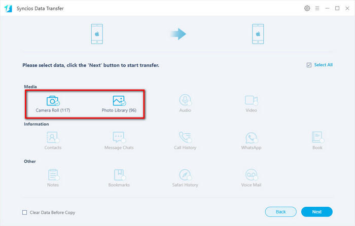Screen dimensions: 355x226
Task: Select the Voice Mail icon
Action: click(x=251, y=175)
